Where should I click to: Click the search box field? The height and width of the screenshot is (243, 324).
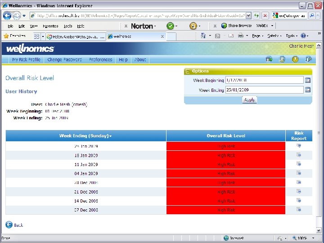click(x=289, y=15)
